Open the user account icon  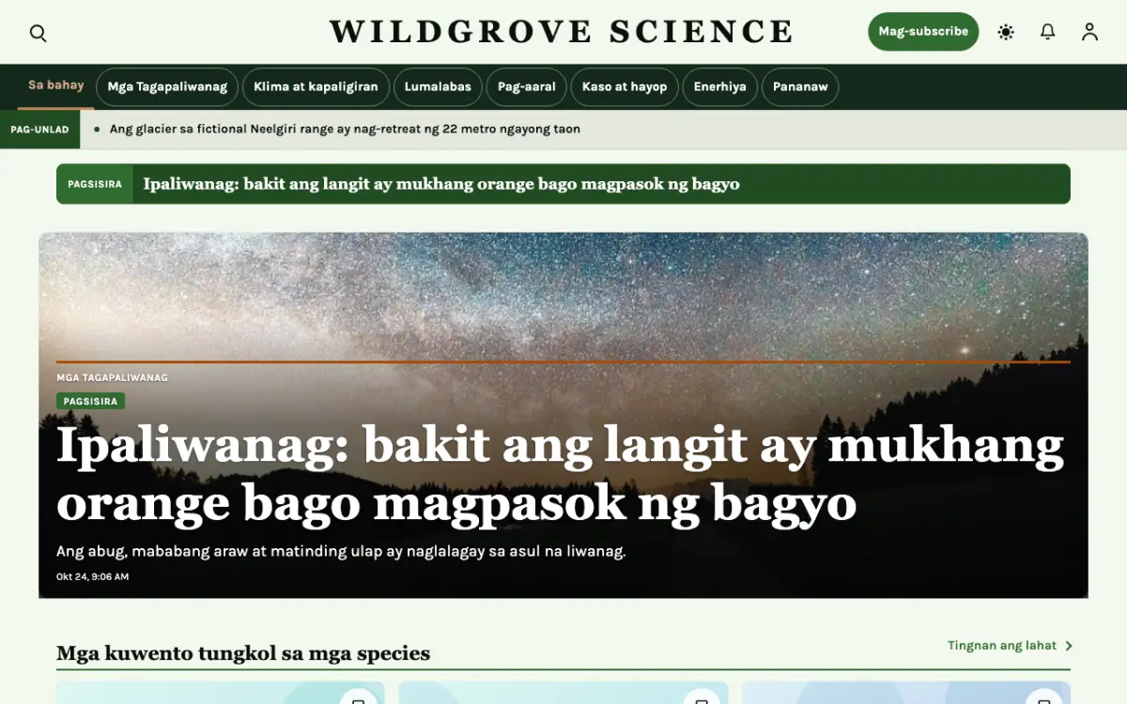[x=1089, y=32]
